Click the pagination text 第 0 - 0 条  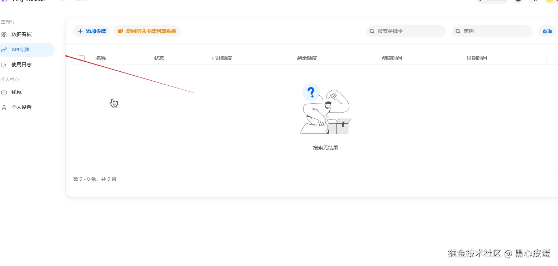point(95,179)
